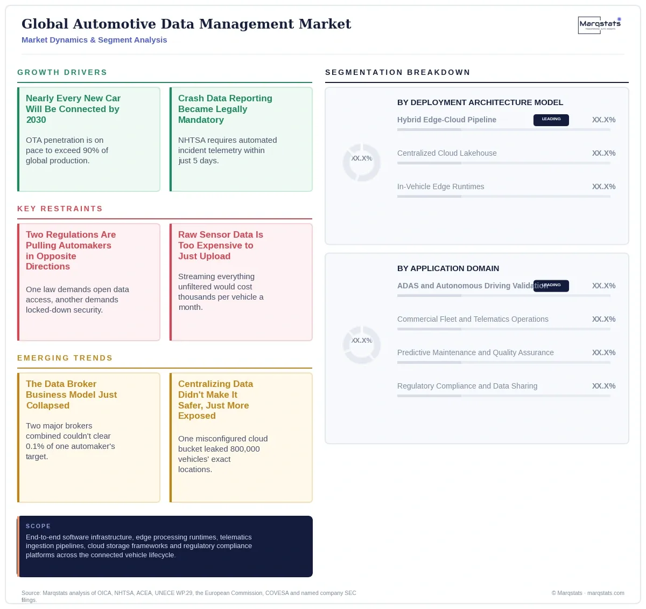
Task: Select the 'Centralizing Data Didn't Make It Safer' card
Action: coord(241,438)
